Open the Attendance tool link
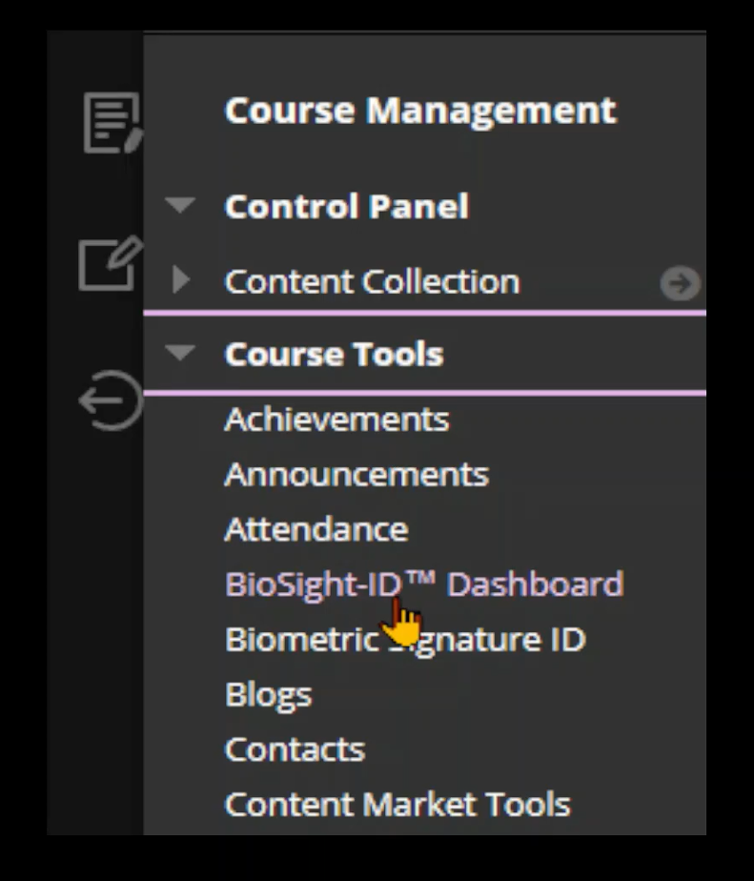Screen dimensions: 754x881 tap(316, 529)
